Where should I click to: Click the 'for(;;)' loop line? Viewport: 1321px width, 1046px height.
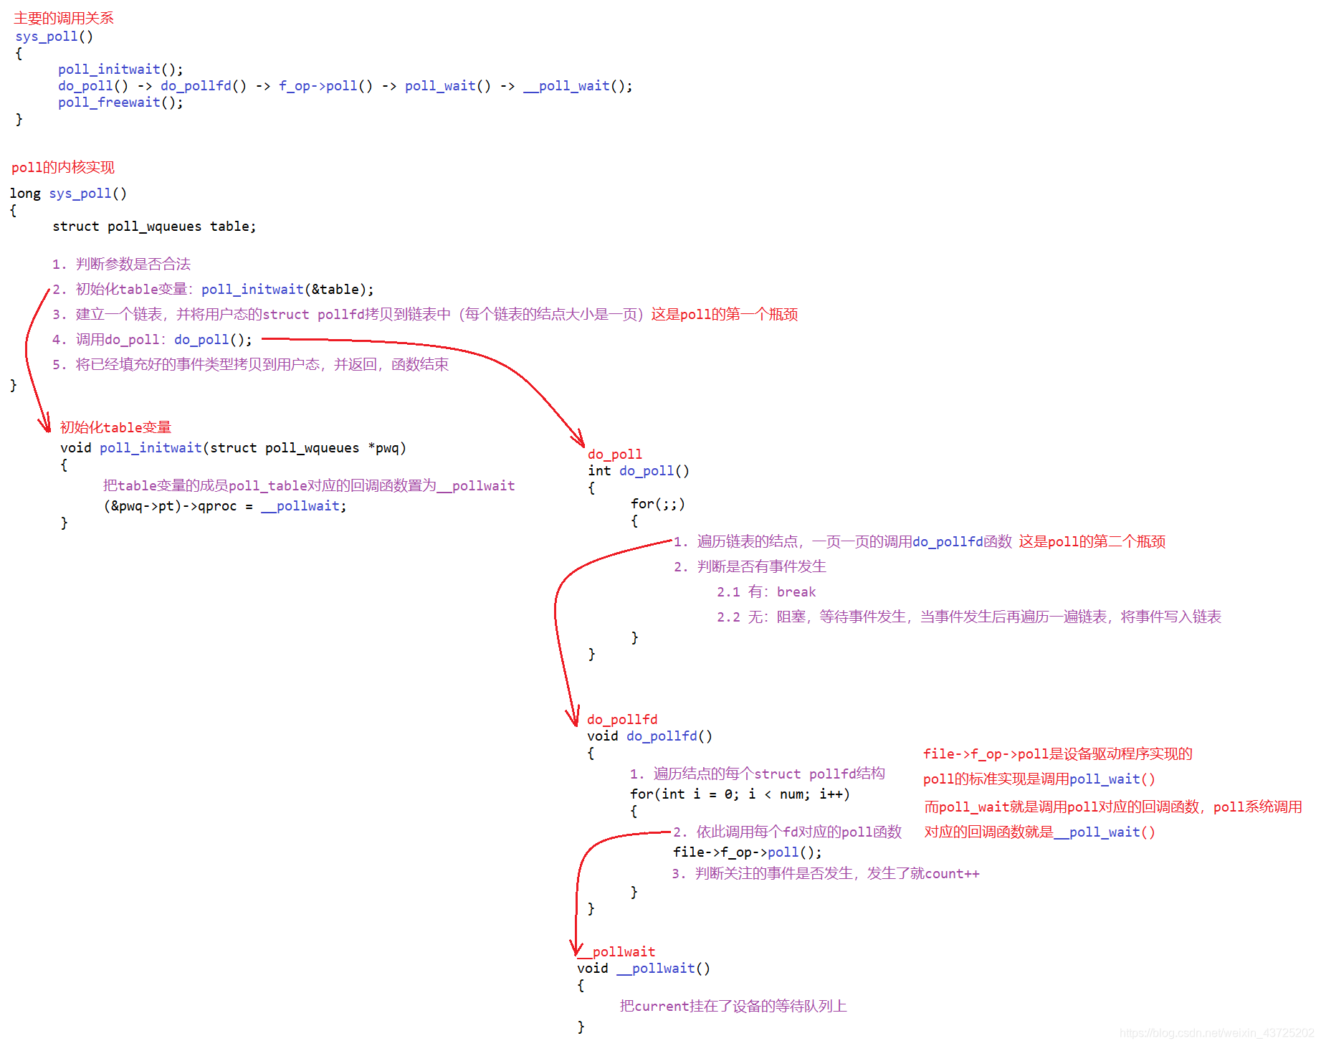click(x=658, y=503)
